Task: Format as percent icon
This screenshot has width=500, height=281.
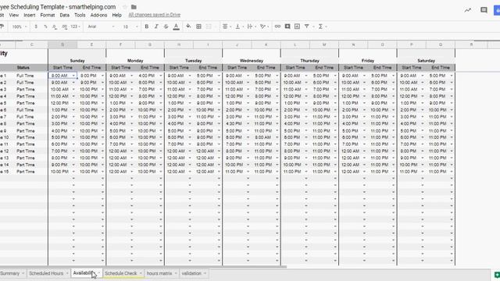Action: click(45, 27)
